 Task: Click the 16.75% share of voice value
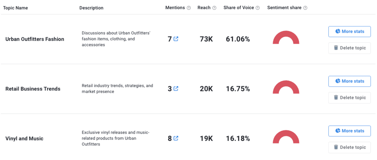tap(238, 89)
